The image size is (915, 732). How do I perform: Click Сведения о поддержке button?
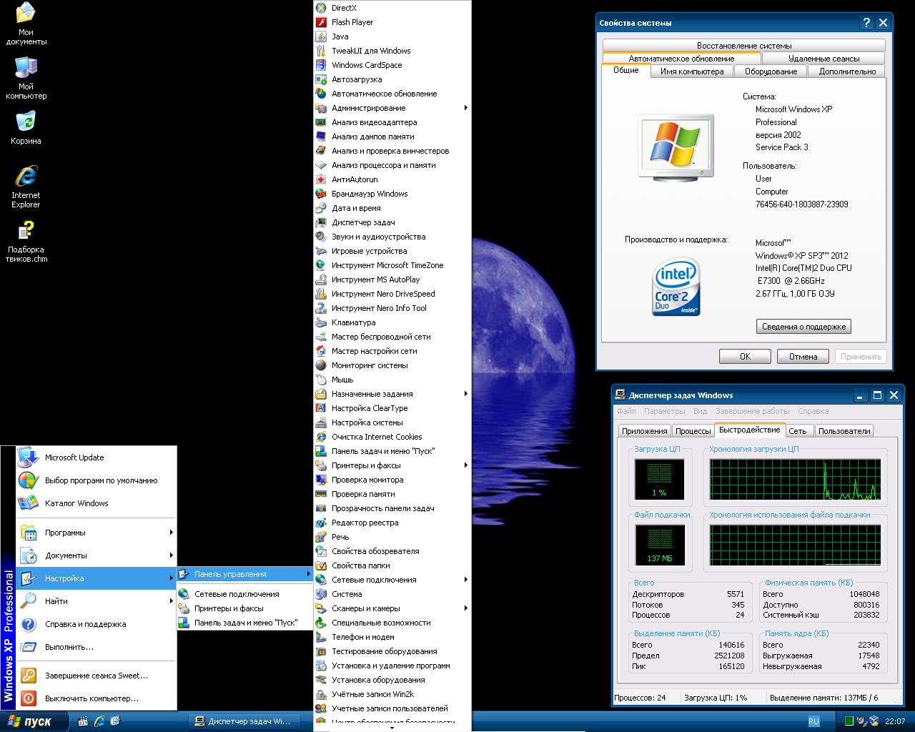click(x=803, y=327)
